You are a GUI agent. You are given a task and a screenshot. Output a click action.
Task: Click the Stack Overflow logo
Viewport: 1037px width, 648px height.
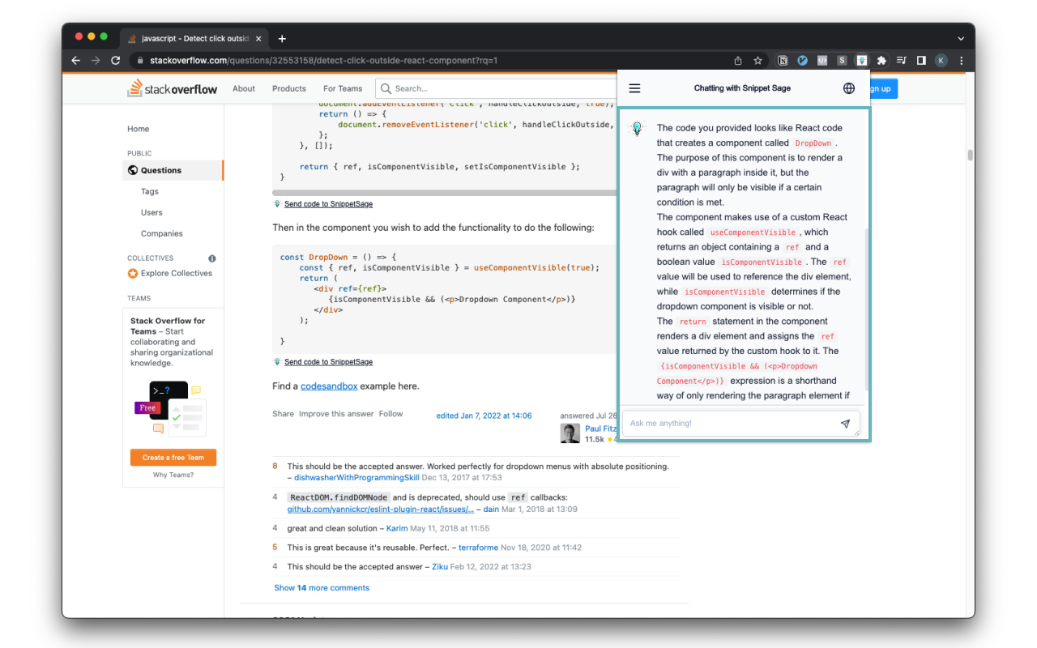click(x=173, y=89)
